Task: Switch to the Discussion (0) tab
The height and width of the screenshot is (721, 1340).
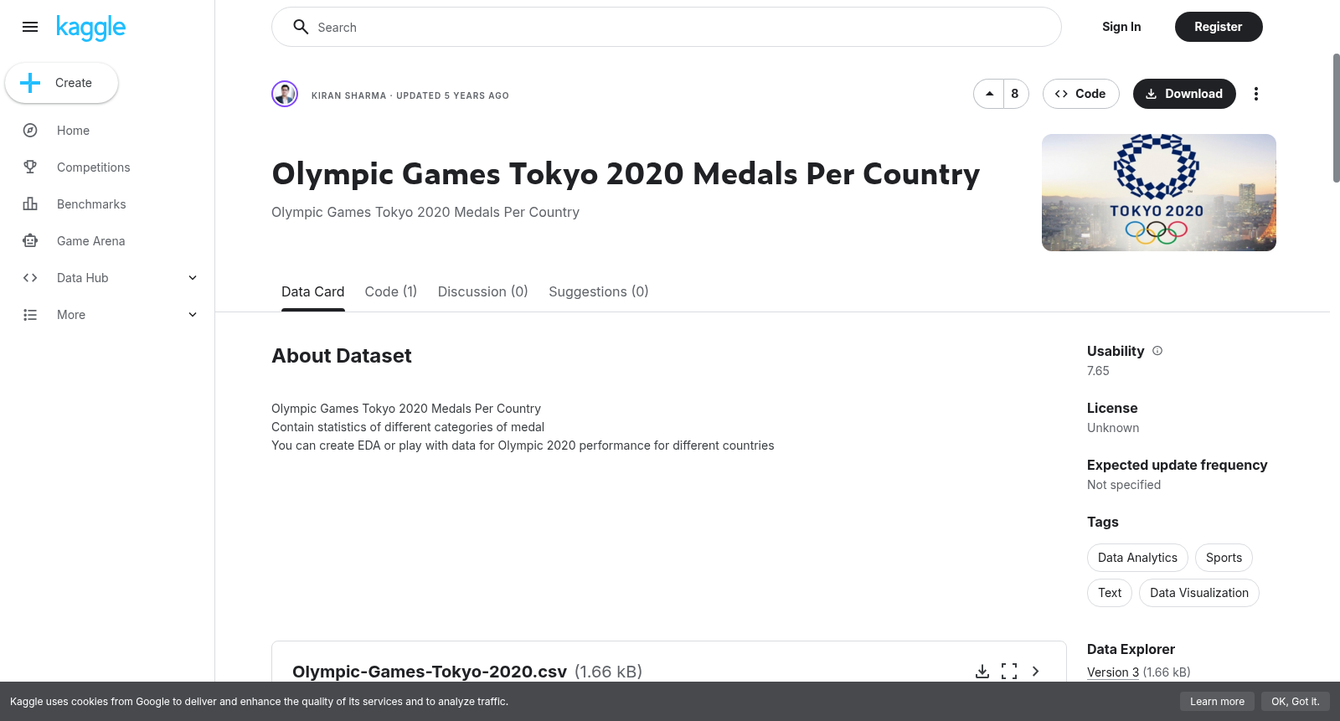Action: pos(482,291)
